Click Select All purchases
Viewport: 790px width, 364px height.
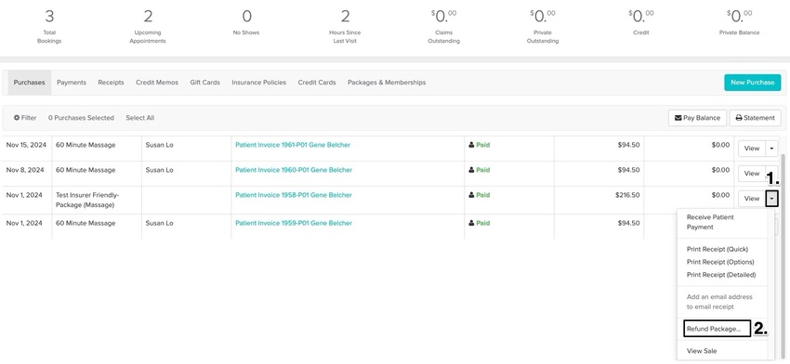140,118
